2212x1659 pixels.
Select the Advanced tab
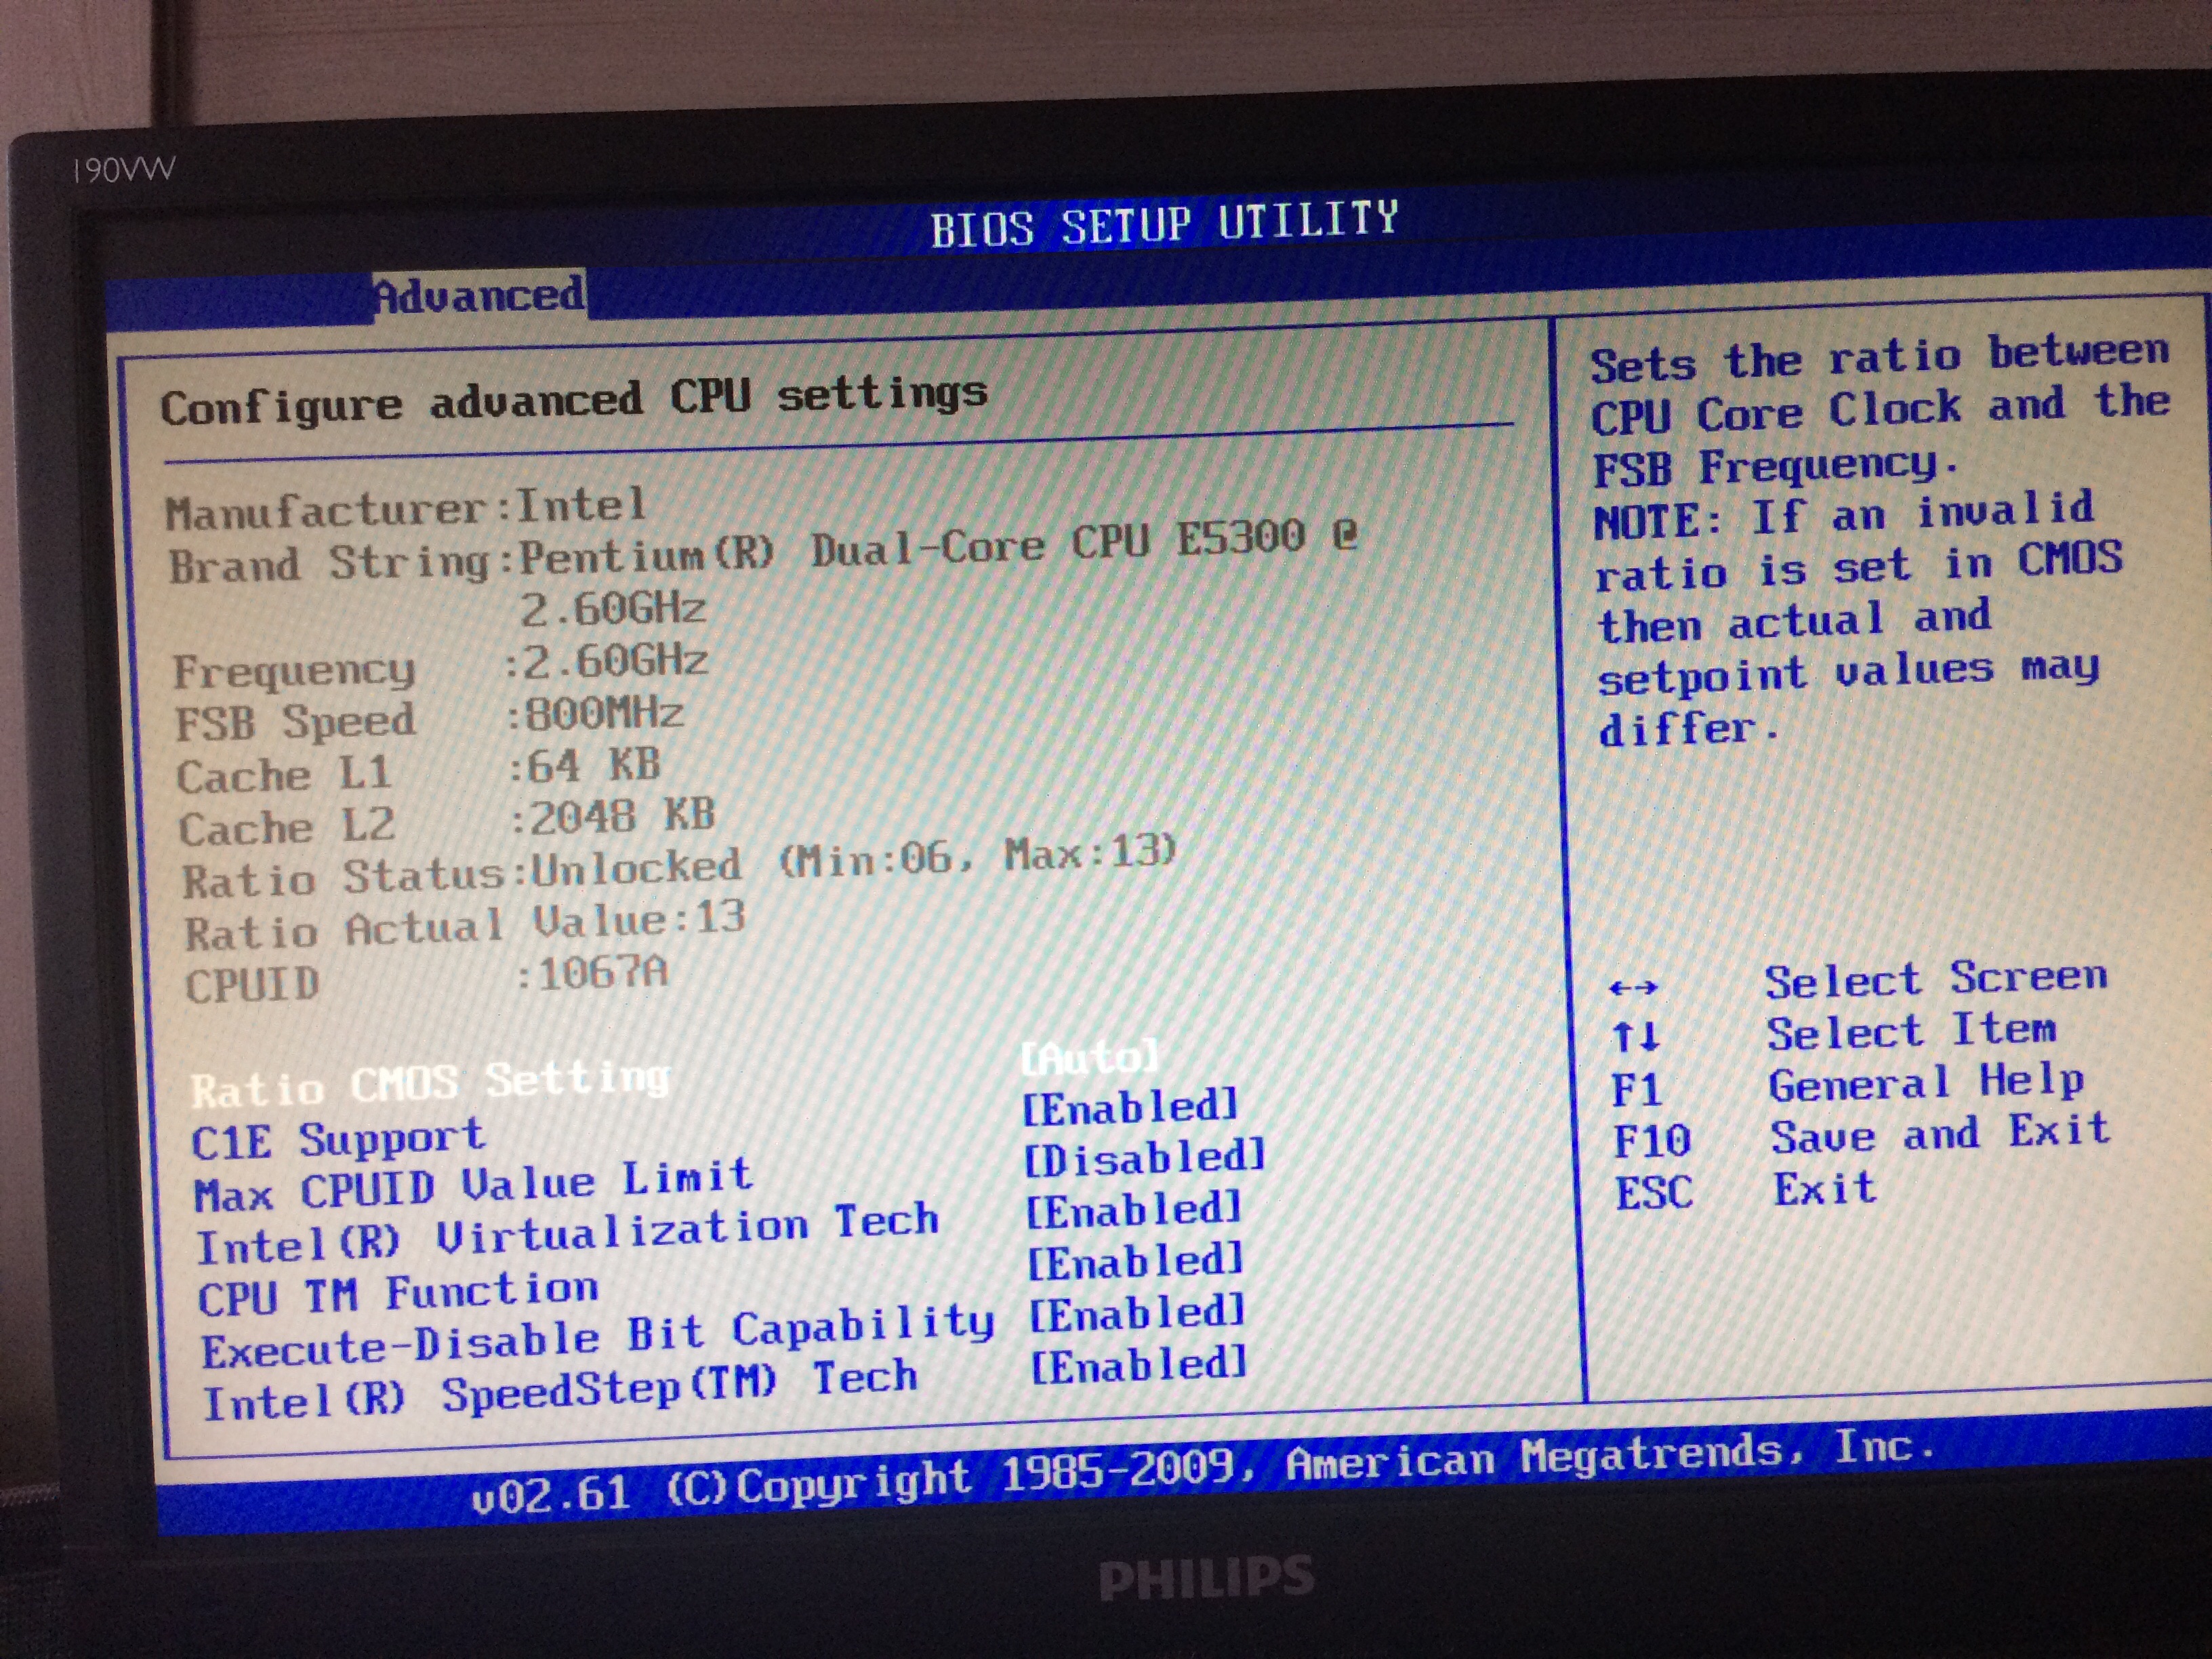pos(479,295)
